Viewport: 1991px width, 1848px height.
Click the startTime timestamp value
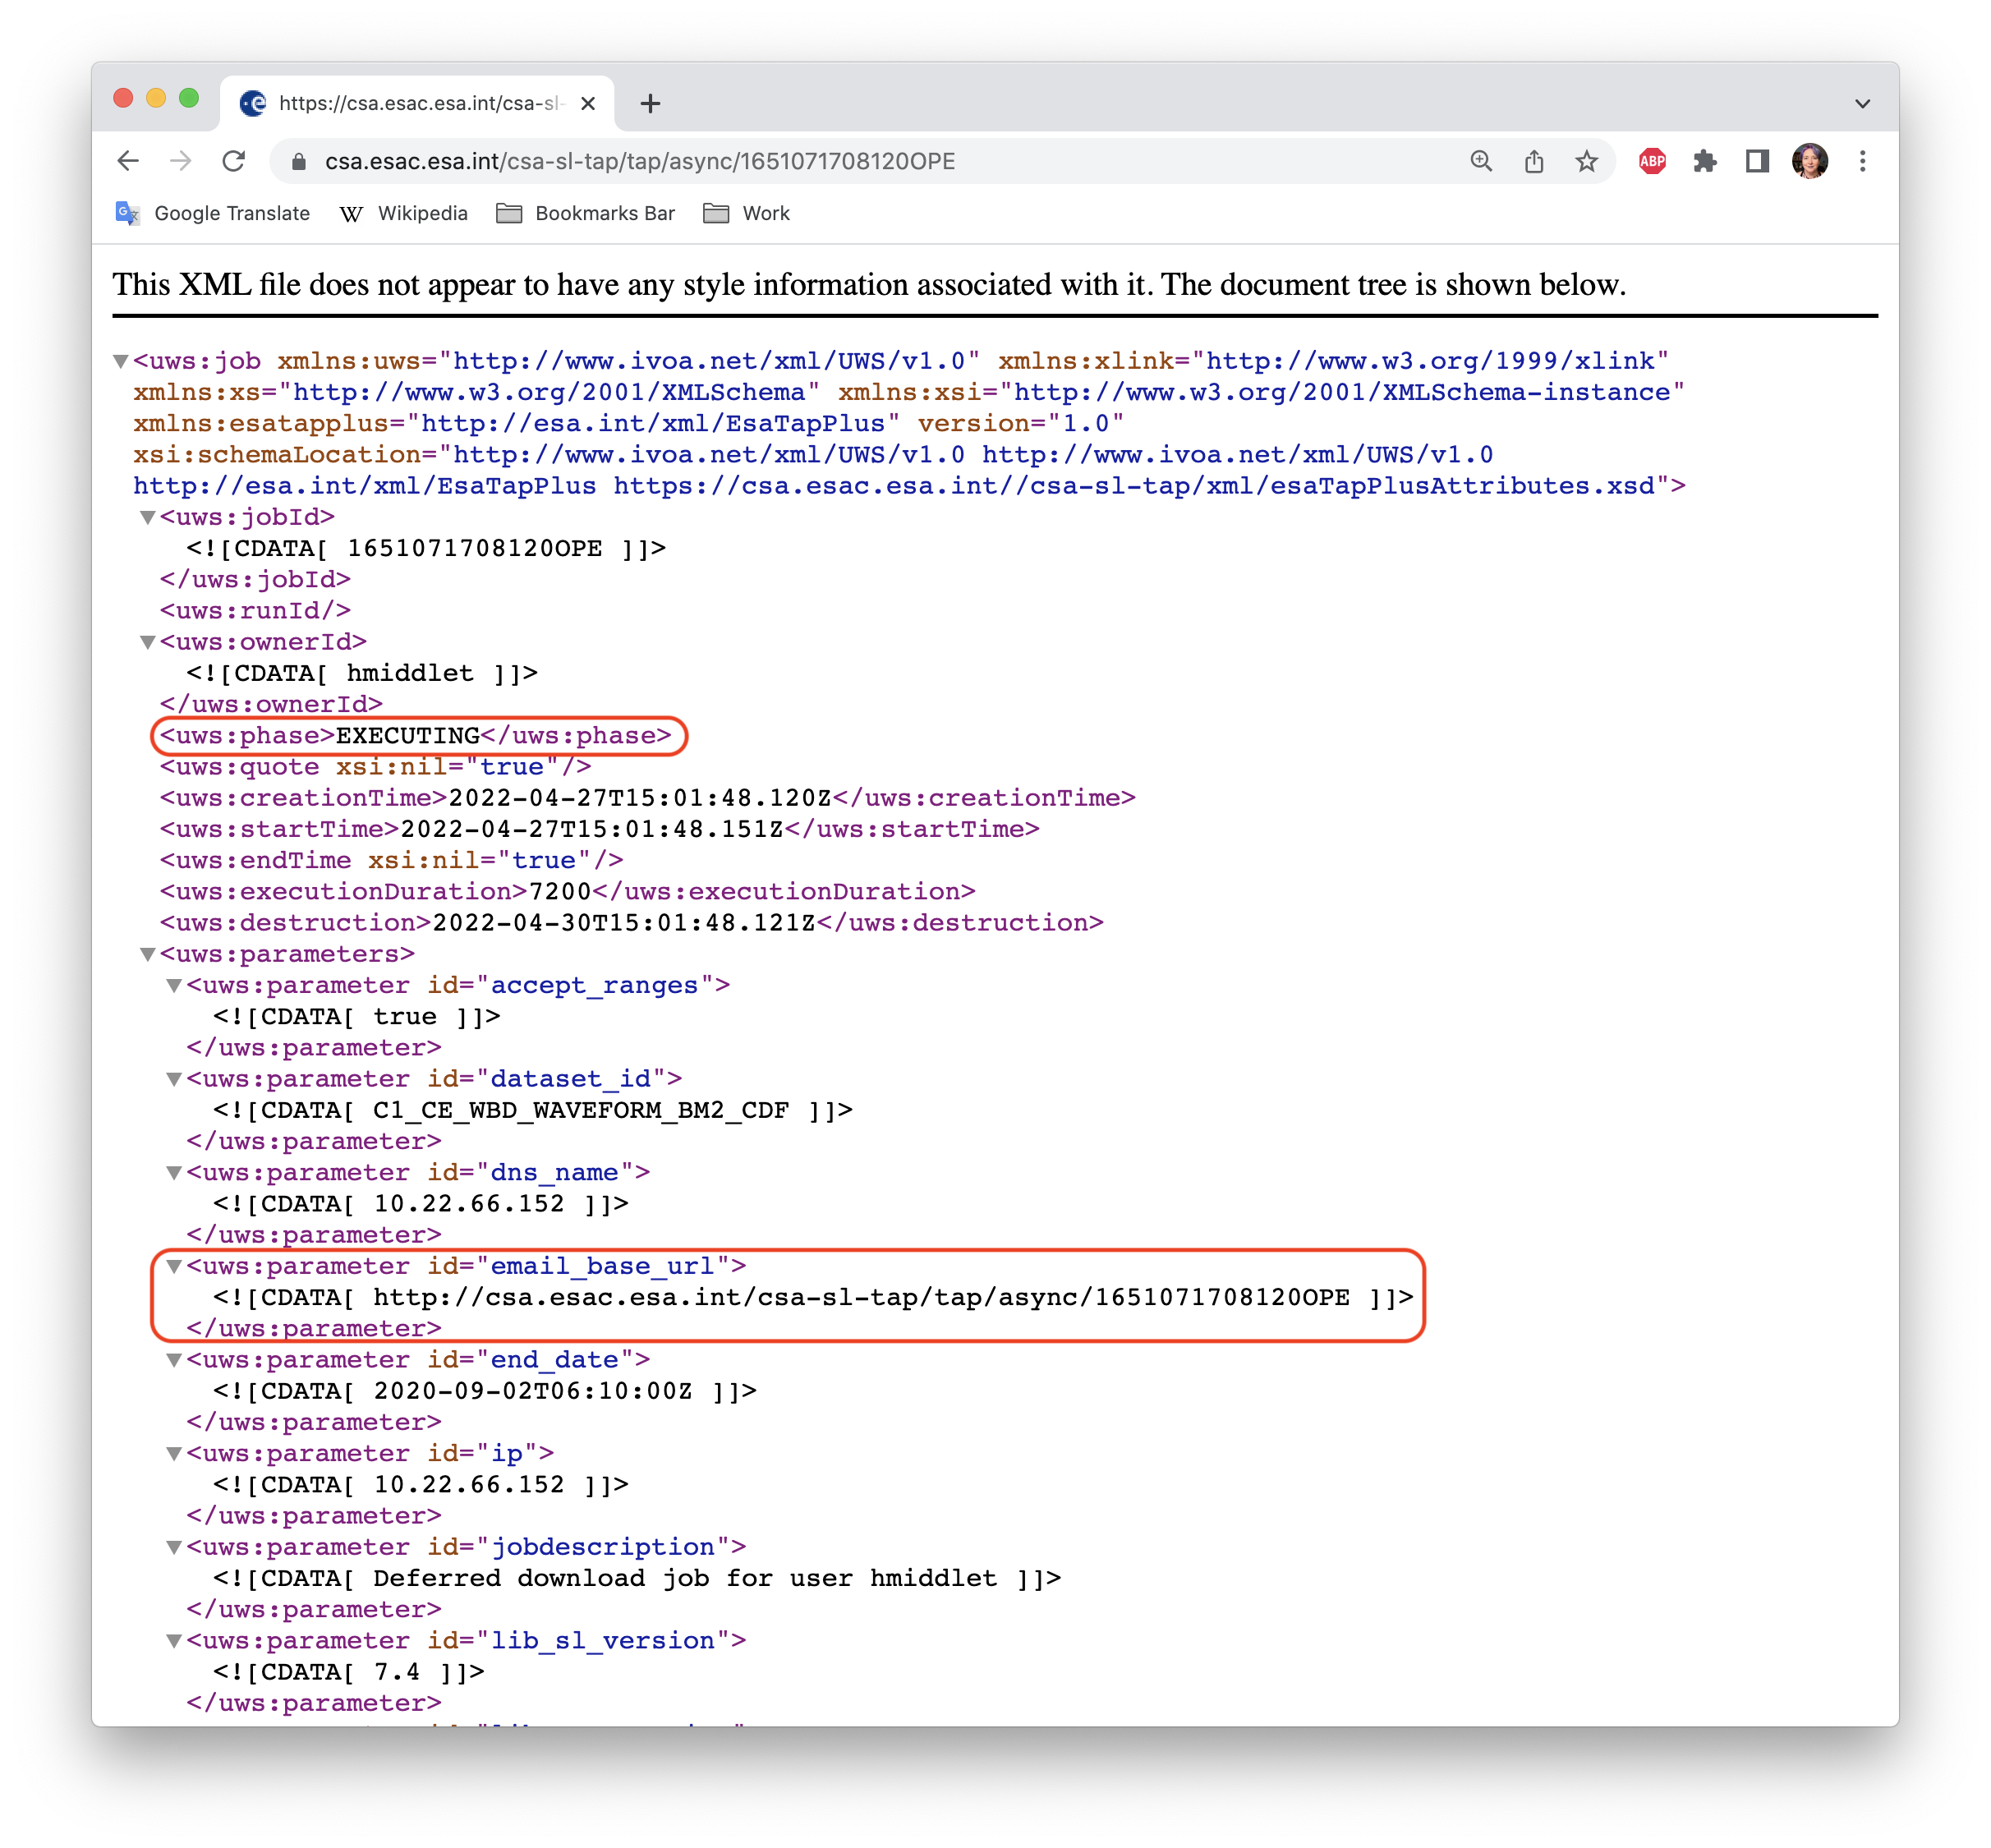[592, 829]
